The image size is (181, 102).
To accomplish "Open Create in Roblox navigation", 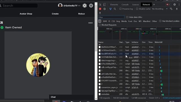I will point(55,14).
